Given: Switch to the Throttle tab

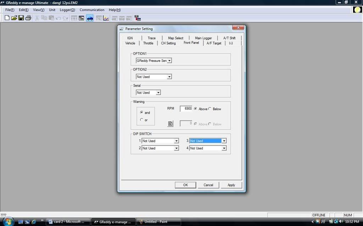Looking at the screenshot, I should click(x=148, y=43).
